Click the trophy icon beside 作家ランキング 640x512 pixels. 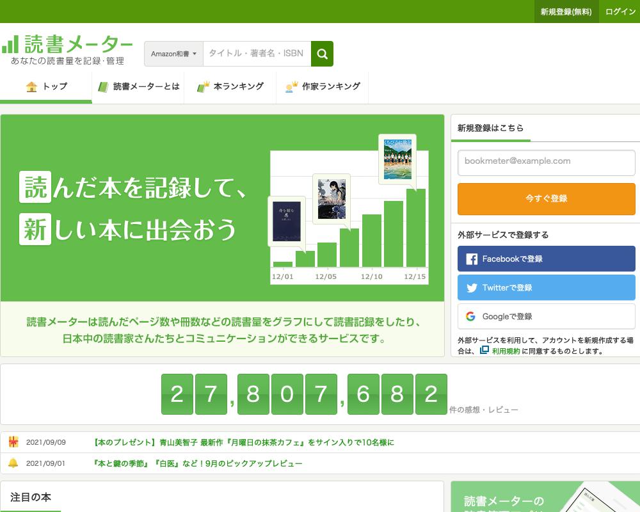tap(290, 87)
